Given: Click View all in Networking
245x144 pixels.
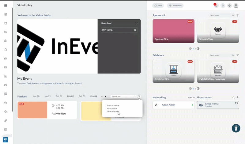Looking at the screenshot, I should coord(191,98).
